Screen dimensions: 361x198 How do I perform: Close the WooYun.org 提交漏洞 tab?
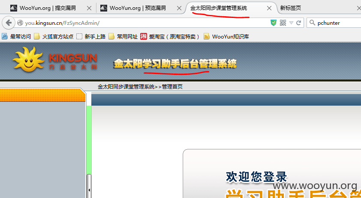pyautogui.click(x=89, y=8)
